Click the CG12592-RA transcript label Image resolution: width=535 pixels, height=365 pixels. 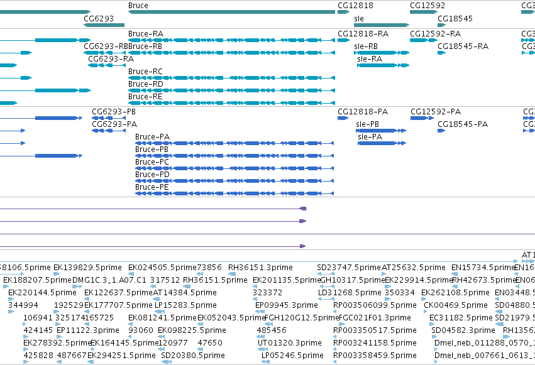(436, 34)
